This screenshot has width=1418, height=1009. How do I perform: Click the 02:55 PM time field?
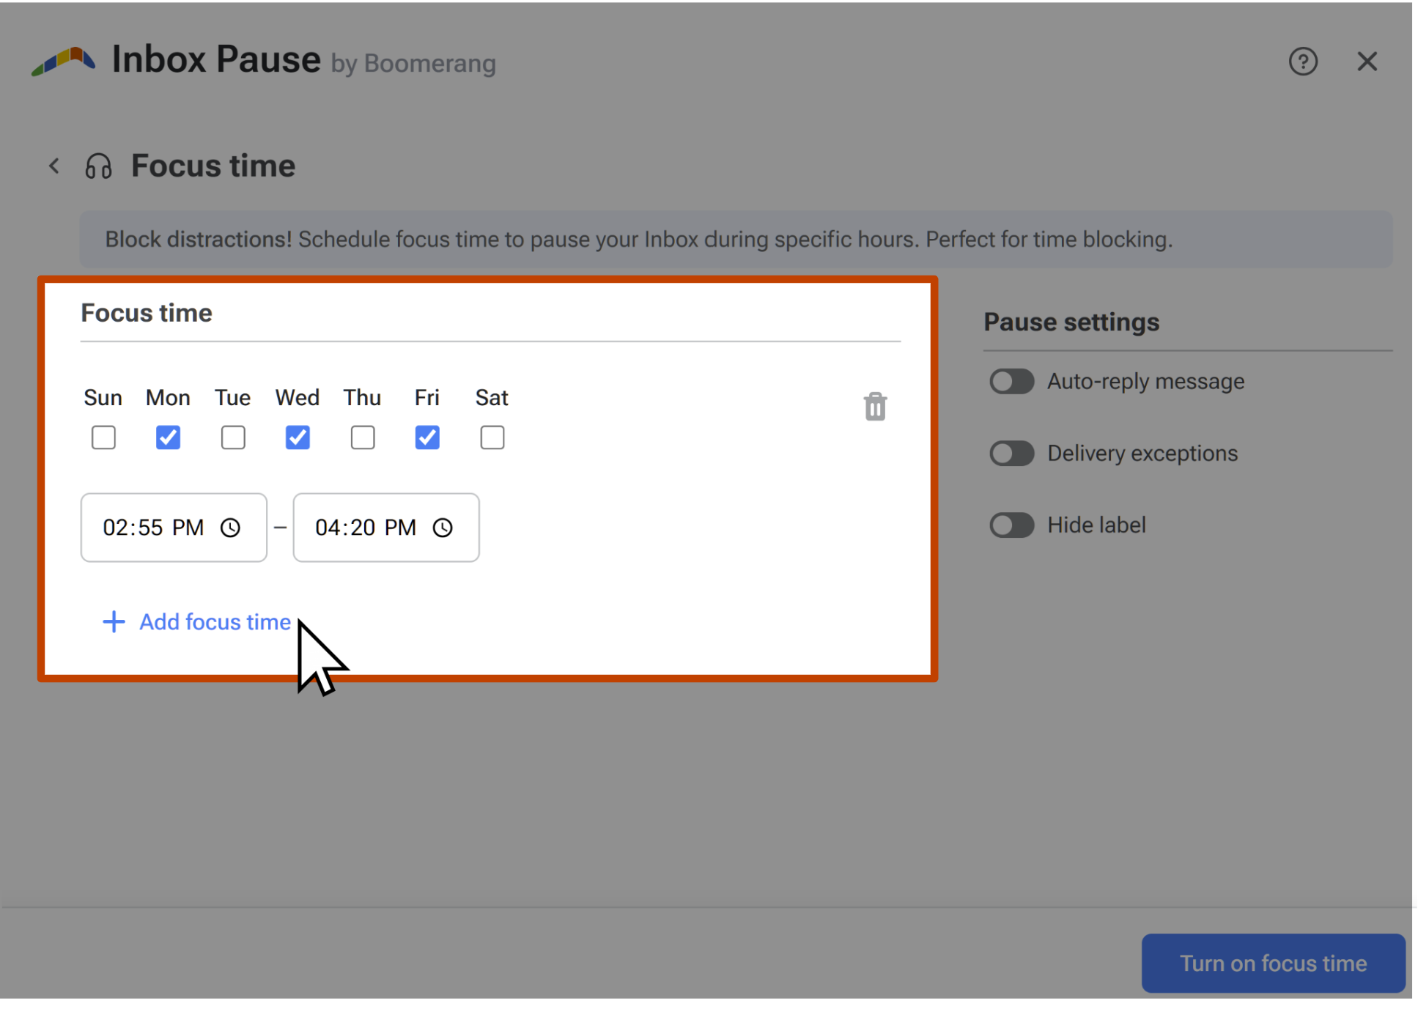click(x=152, y=528)
